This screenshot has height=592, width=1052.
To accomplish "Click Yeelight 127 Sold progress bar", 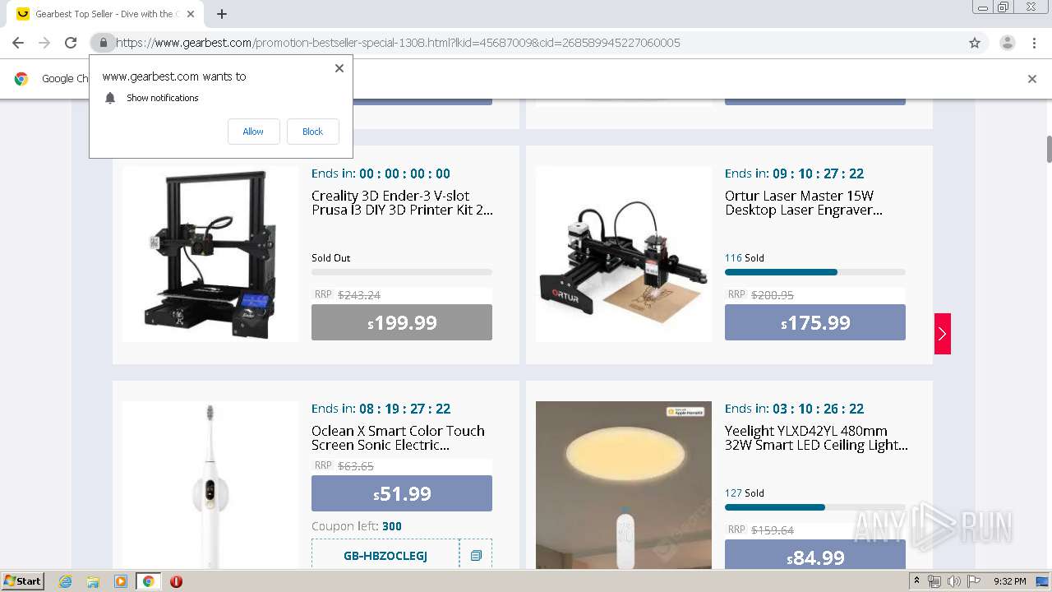I will pos(815,507).
